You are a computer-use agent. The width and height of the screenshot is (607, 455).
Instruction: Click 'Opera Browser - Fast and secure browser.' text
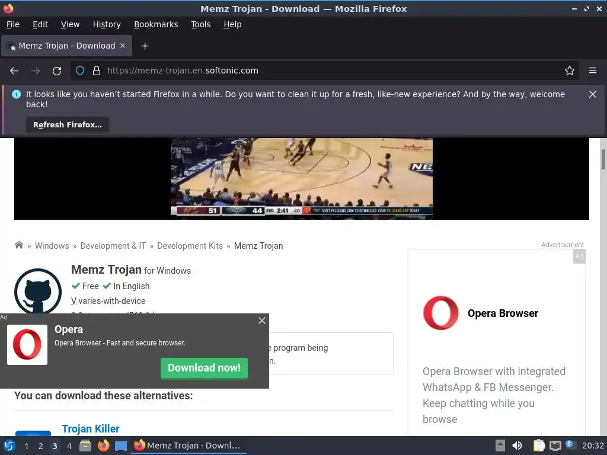(120, 343)
